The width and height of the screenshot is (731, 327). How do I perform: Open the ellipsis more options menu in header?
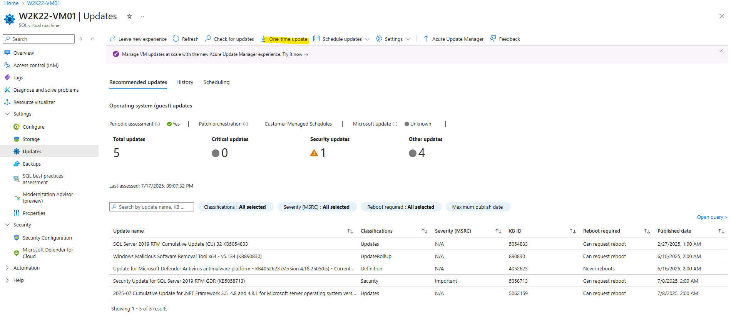tap(142, 16)
